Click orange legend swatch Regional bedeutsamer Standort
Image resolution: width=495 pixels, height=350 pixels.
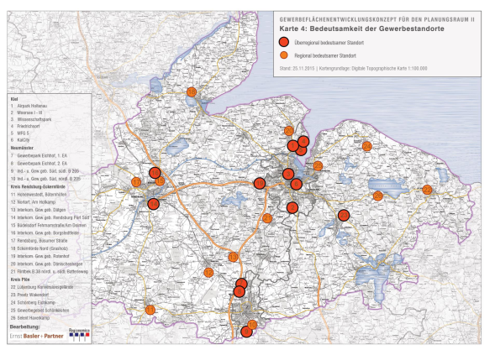(284, 55)
